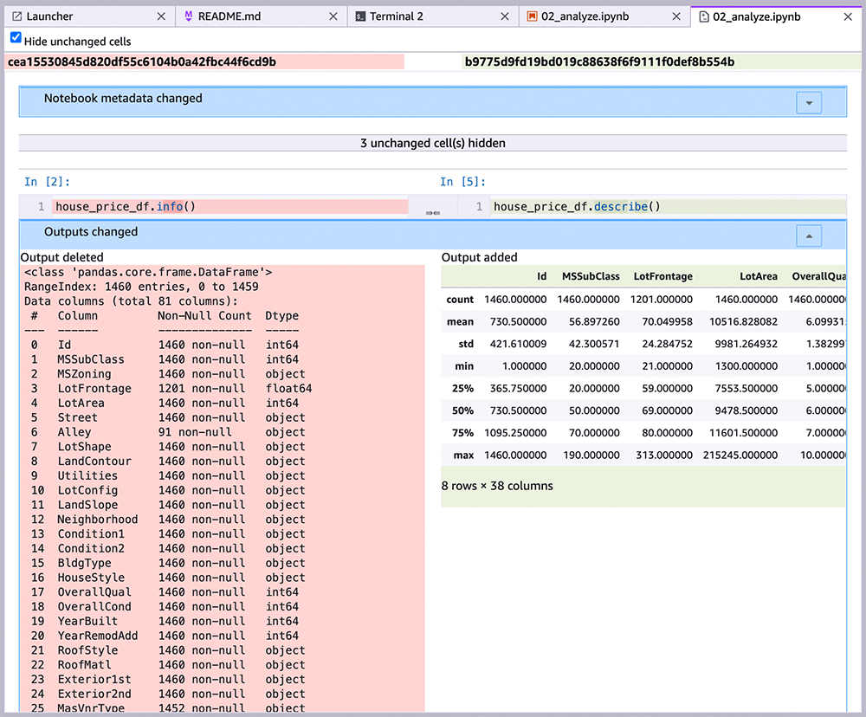Close the README.md tab
Screen dimensions: 866x717
pyautogui.click(x=333, y=16)
